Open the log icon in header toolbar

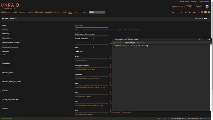[x=190, y=12]
